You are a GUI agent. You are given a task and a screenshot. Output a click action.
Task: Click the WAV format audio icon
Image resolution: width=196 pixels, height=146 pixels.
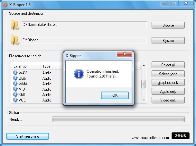coord(15,73)
